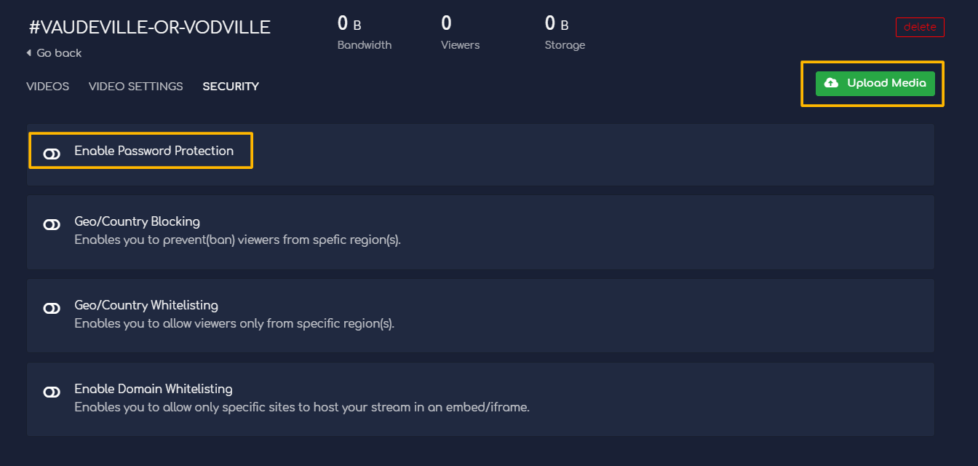Click the embed/iframe hosting description text

pos(302,407)
